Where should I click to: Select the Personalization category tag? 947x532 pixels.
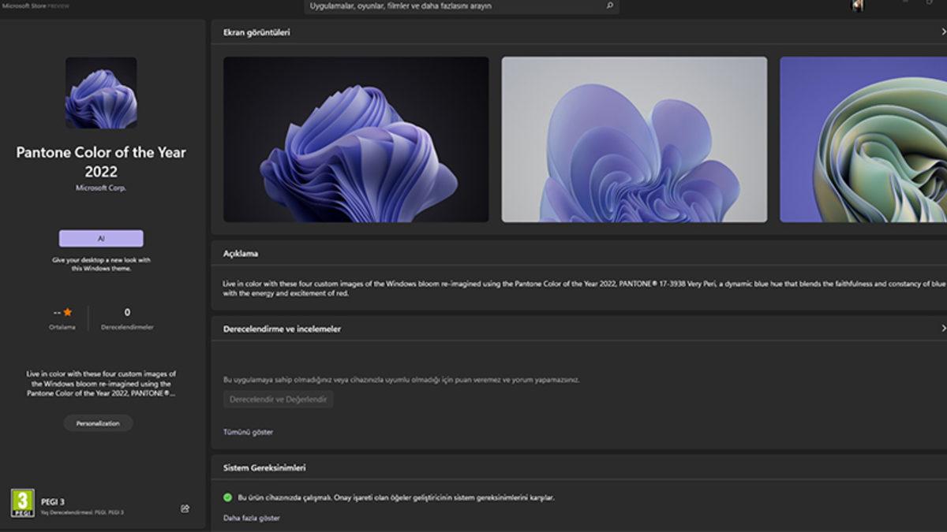tap(98, 423)
